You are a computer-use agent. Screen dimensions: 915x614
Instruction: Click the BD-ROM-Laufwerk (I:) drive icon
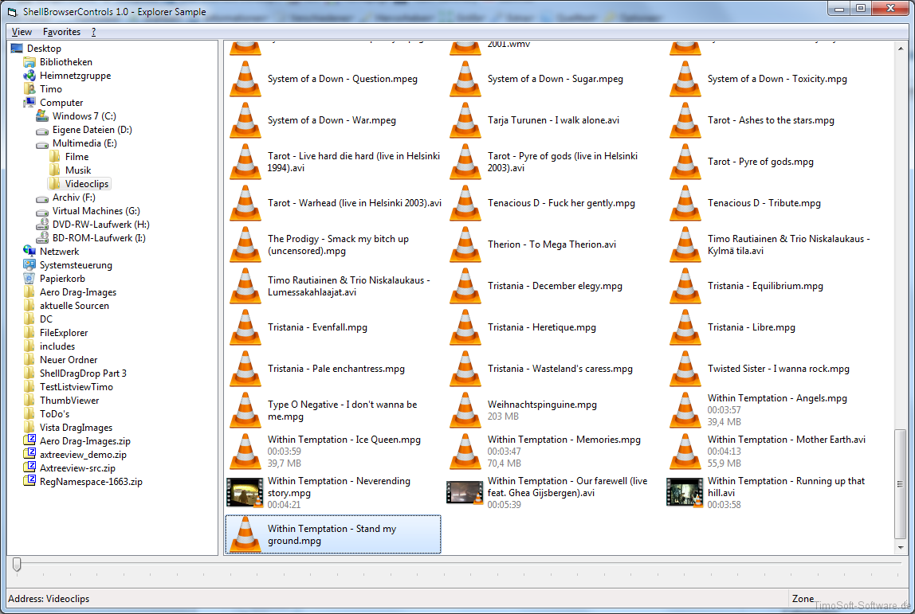tap(42, 238)
